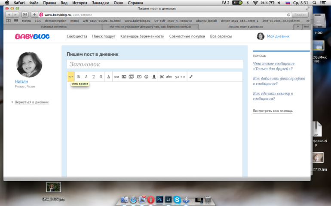Click Вернуться в дневник back link
This screenshot has width=331, height=206.
31,102
